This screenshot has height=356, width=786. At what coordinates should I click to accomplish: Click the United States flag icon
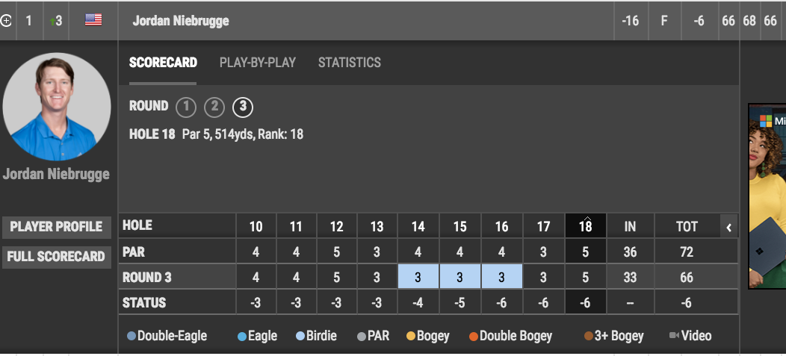click(93, 20)
